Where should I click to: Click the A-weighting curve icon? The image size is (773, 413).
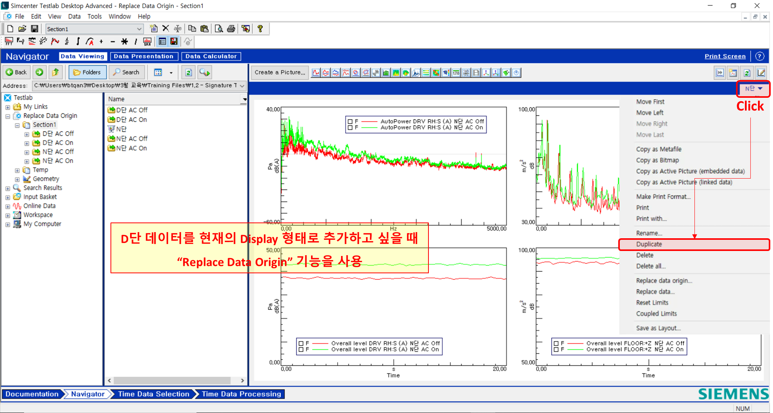pyautogui.click(x=90, y=41)
